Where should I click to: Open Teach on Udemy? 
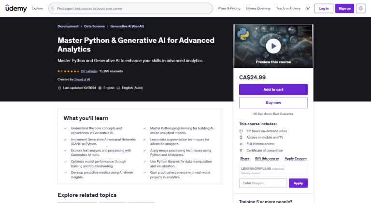pyautogui.click(x=288, y=8)
